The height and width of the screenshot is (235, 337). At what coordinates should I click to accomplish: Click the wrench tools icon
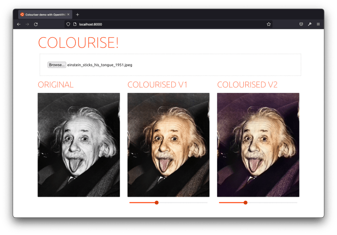309,24
